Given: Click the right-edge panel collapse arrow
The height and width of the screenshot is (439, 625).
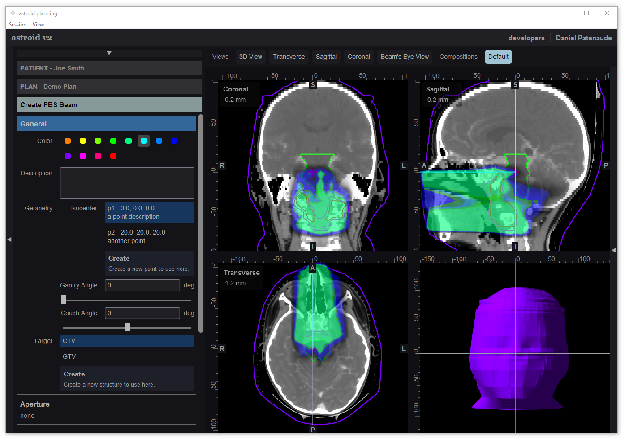Looking at the screenshot, I should pyautogui.click(x=613, y=250).
